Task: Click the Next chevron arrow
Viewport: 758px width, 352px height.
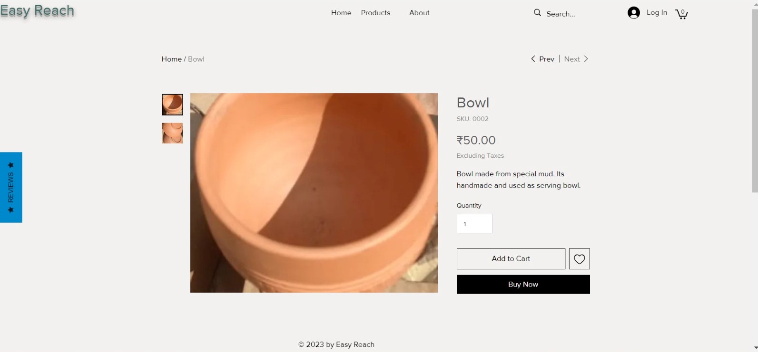Action: (x=586, y=59)
